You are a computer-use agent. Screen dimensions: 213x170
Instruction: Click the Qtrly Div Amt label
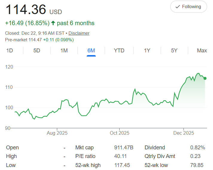point(160,156)
